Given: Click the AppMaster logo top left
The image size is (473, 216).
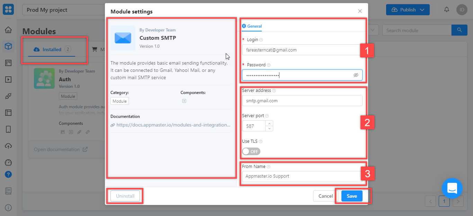Looking at the screenshot, I should point(8,9).
